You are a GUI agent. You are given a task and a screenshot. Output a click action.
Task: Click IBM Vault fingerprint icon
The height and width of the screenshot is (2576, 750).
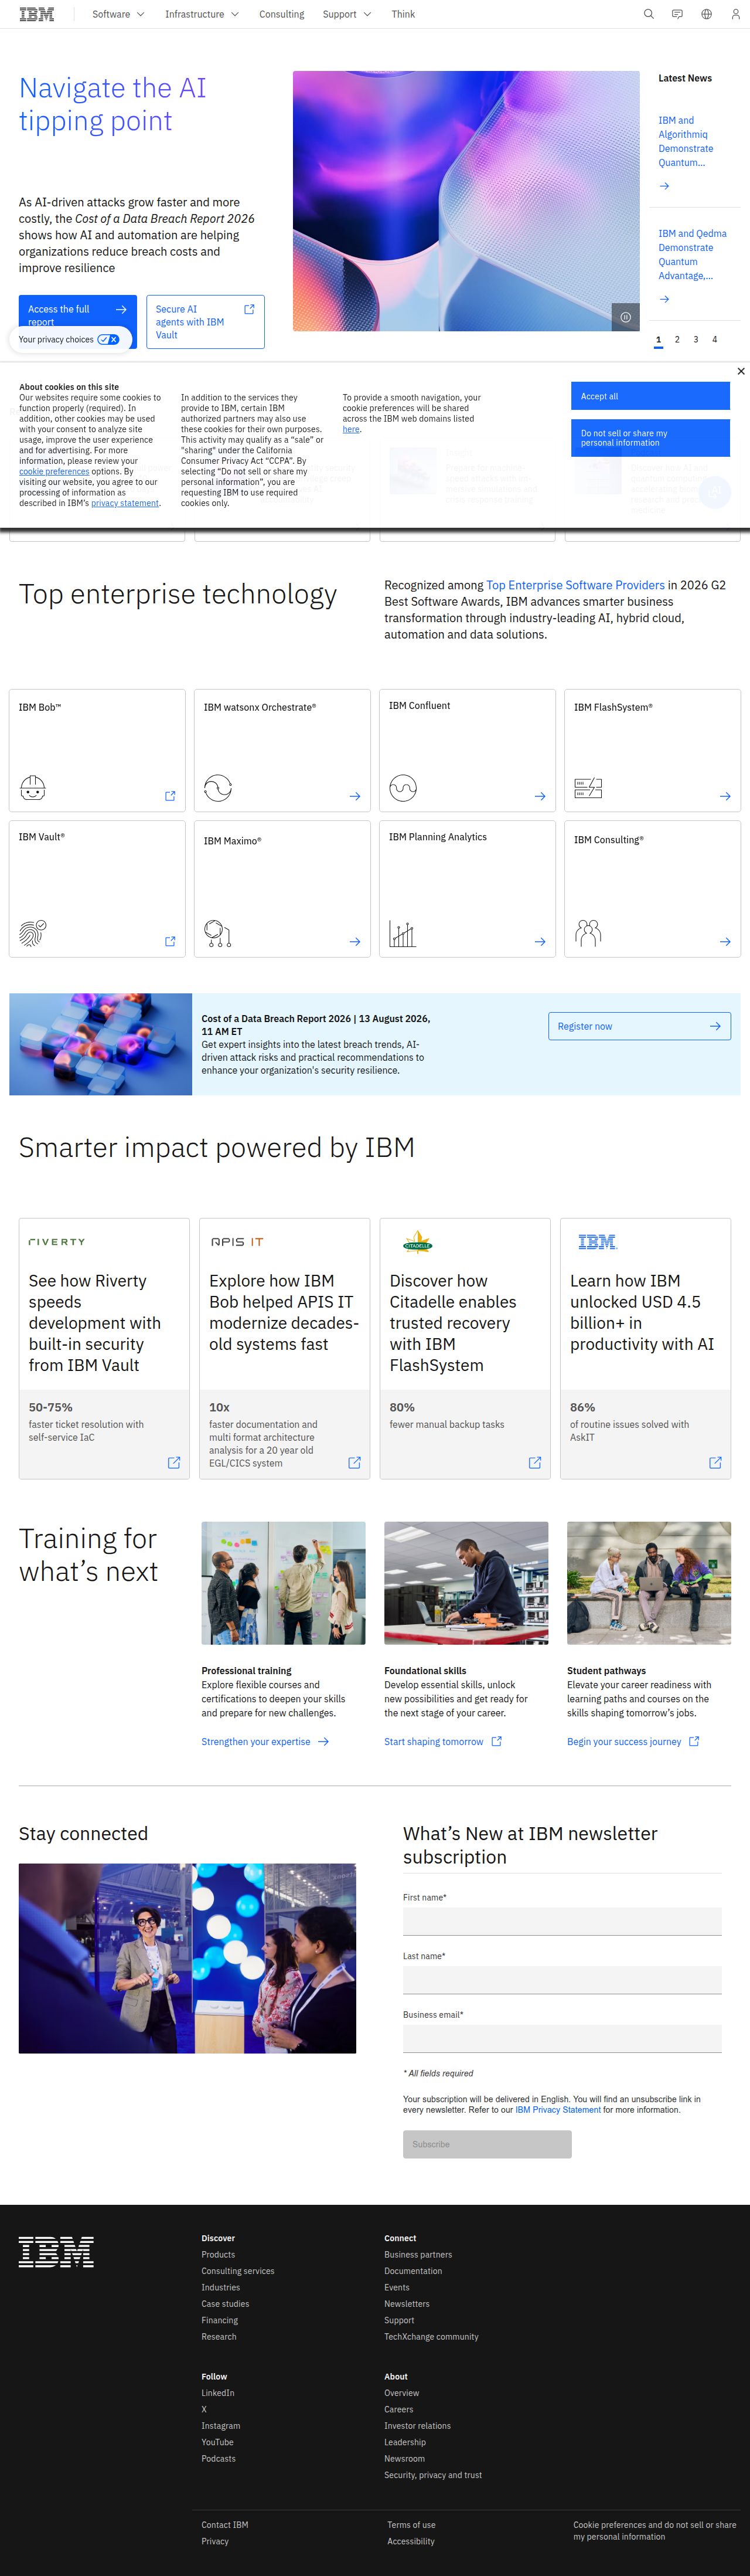(x=33, y=933)
